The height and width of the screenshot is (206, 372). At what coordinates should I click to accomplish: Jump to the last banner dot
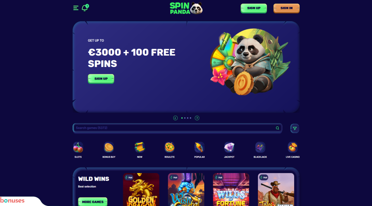click(190, 118)
